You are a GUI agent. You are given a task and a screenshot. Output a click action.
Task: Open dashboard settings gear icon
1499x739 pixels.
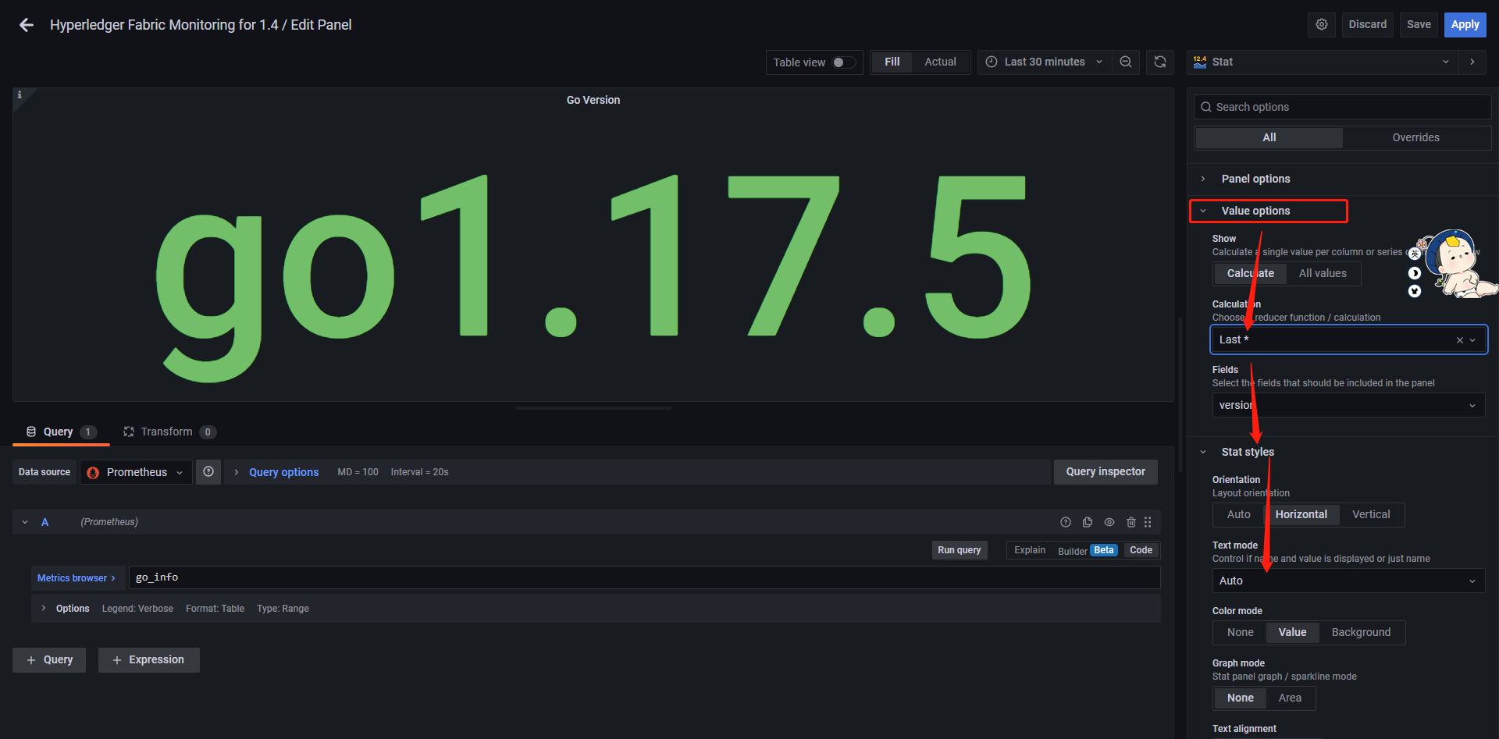point(1321,24)
